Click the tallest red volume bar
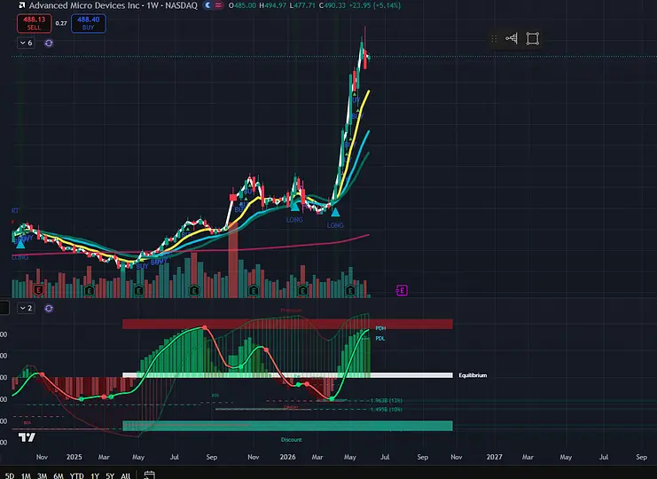Screen dimensions: 657x479 tap(233, 260)
